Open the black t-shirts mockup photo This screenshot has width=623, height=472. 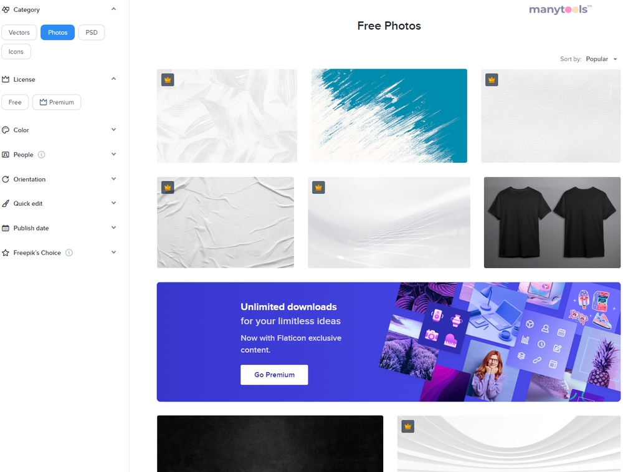[x=552, y=222]
